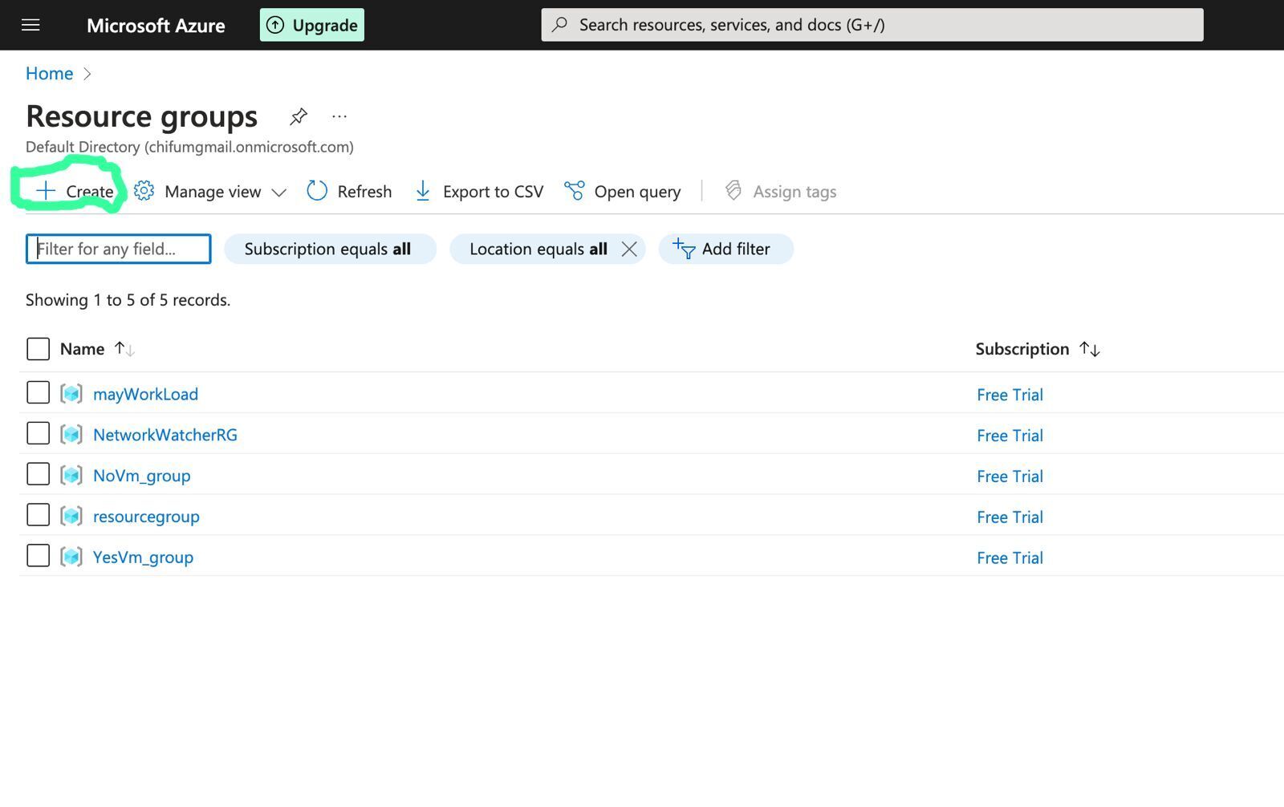This screenshot has width=1284, height=807.
Task: Click the Export to CSV download icon
Action: point(423,191)
